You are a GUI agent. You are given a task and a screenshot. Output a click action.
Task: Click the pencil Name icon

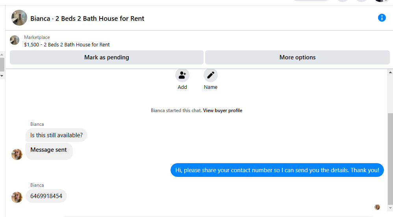coord(211,75)
